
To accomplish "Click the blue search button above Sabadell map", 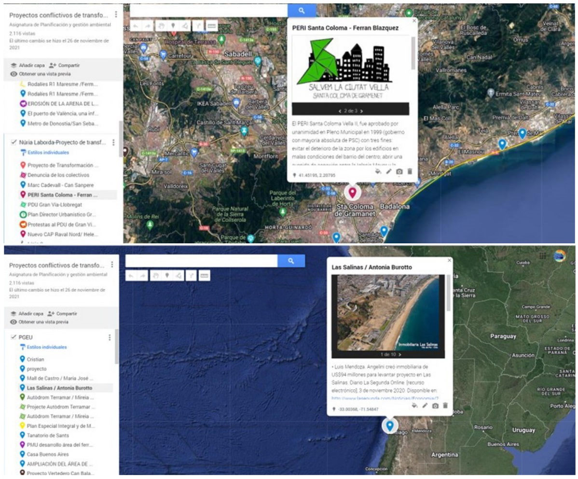I will [302, 10].
